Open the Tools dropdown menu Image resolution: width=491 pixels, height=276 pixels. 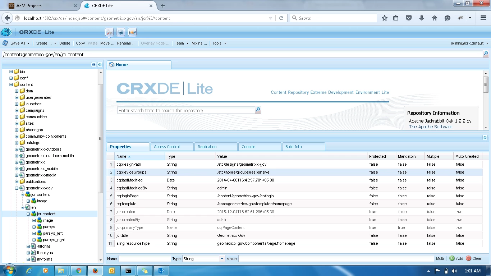[219, 43]
